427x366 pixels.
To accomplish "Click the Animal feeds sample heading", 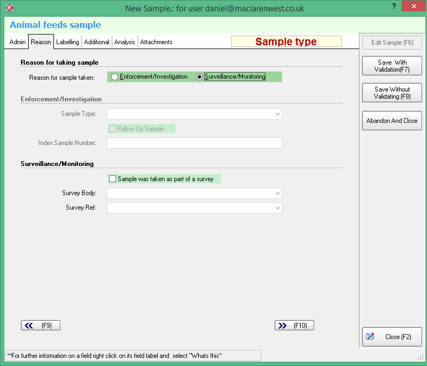I will click(55, 25).
